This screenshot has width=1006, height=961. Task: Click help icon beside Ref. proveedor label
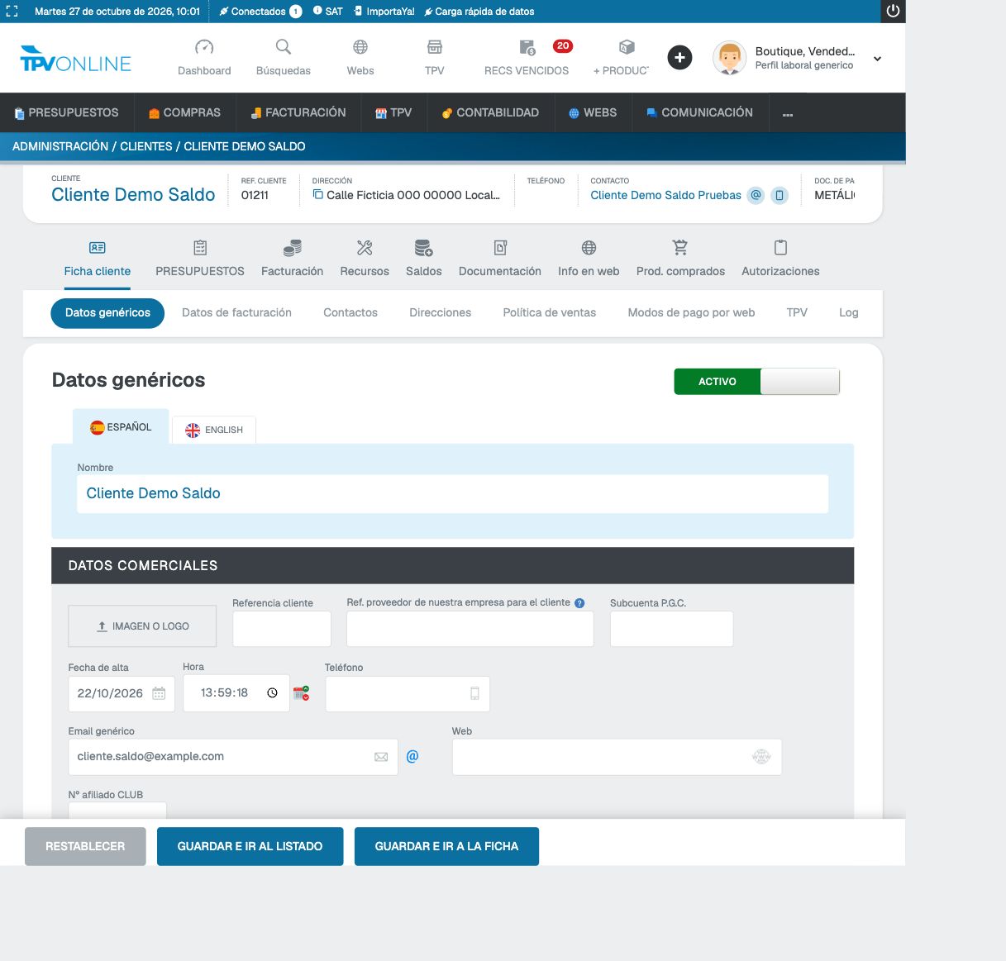point(579,603)
